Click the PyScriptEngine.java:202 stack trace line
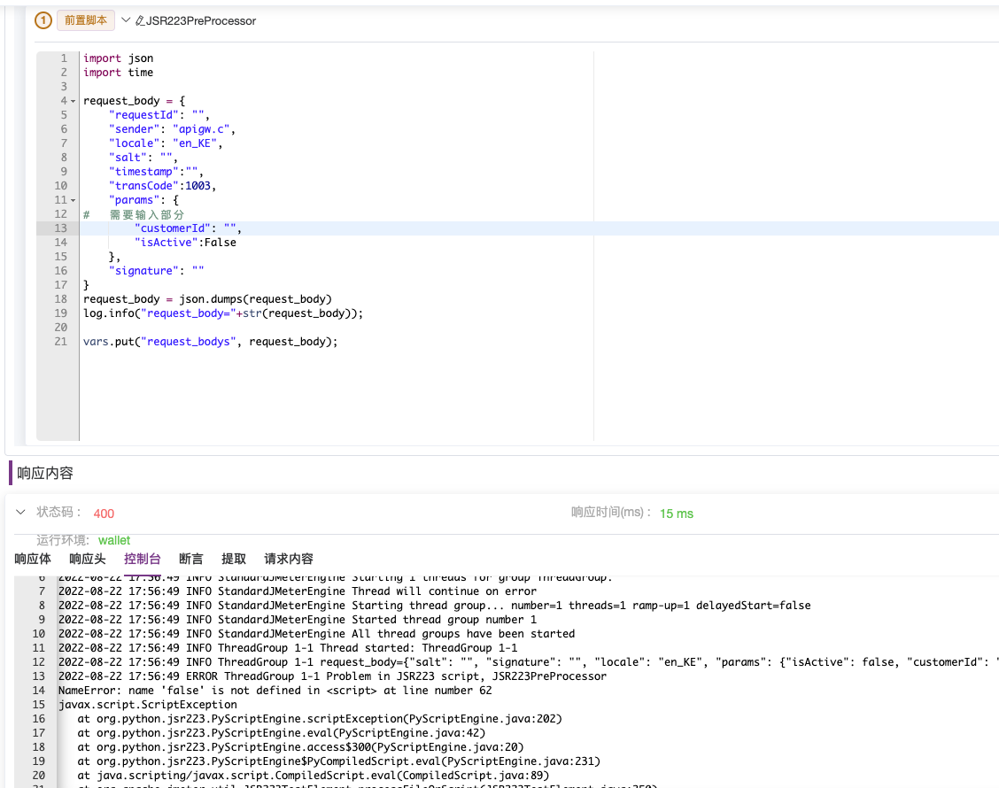The width and height of the screenshot is (999, 788). pos(320,719)
